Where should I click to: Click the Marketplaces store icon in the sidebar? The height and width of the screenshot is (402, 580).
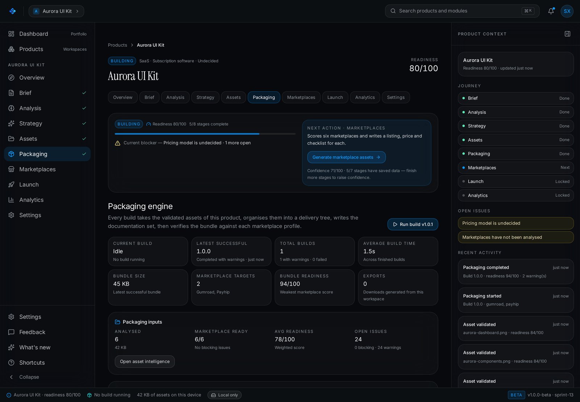[11, 169]
